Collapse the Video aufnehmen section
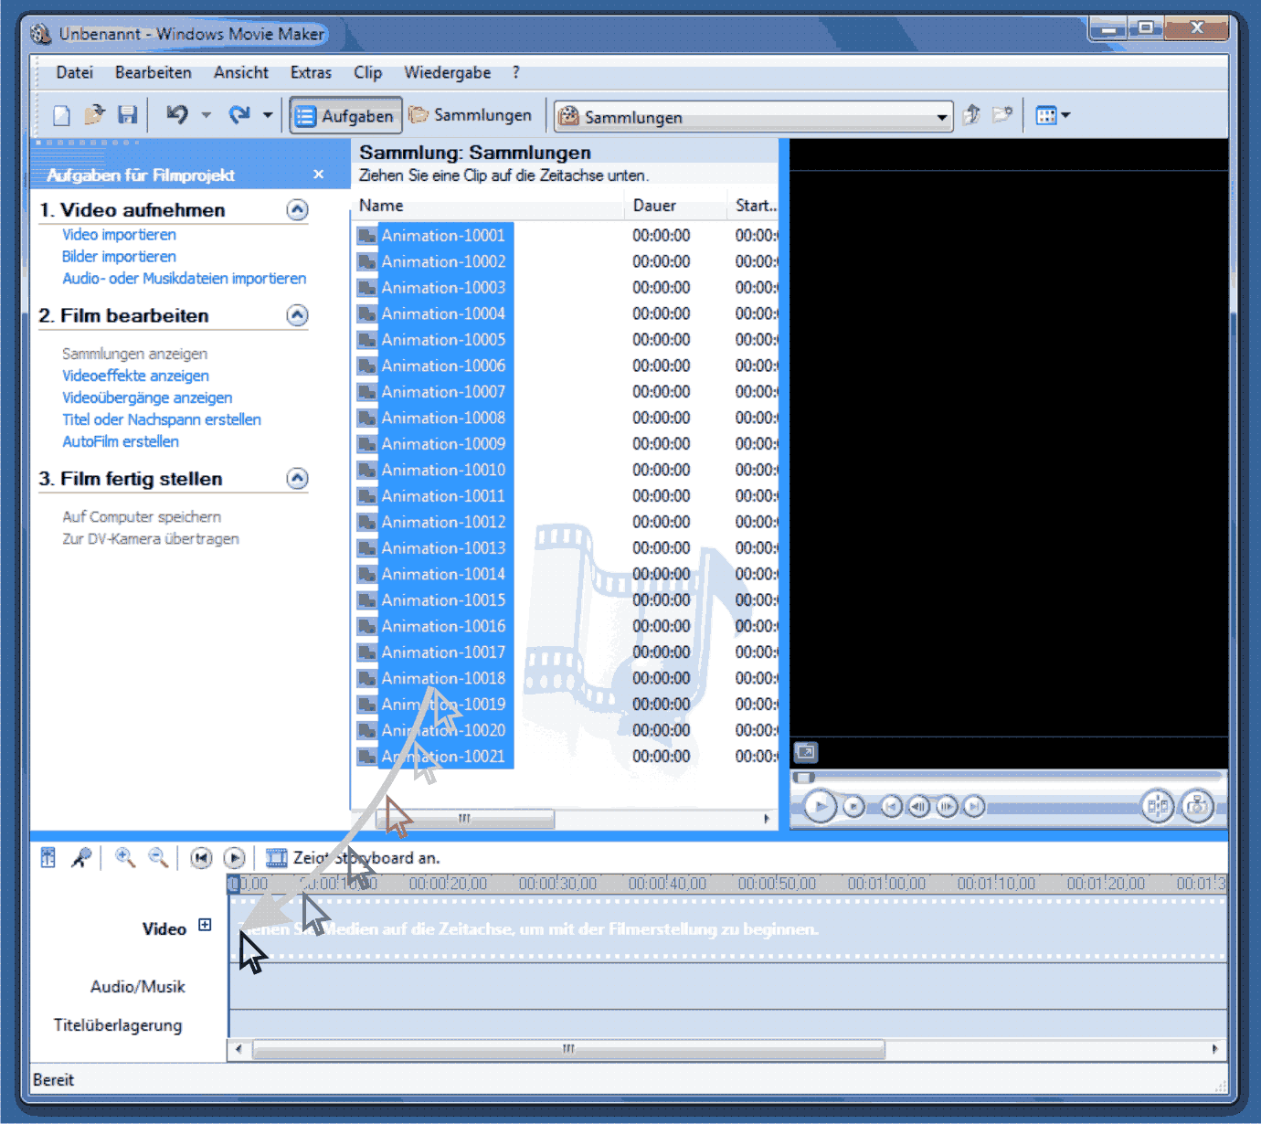Image resolution: width=1261 pixels, height=1124 pixels. 297,209
